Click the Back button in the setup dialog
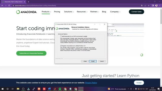 tap(85, 61)
